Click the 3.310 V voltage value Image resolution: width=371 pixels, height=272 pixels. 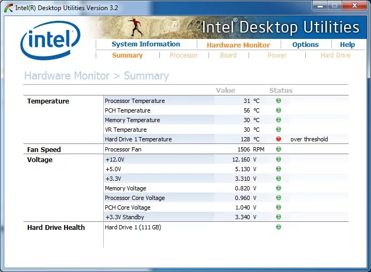coord(245,179)
